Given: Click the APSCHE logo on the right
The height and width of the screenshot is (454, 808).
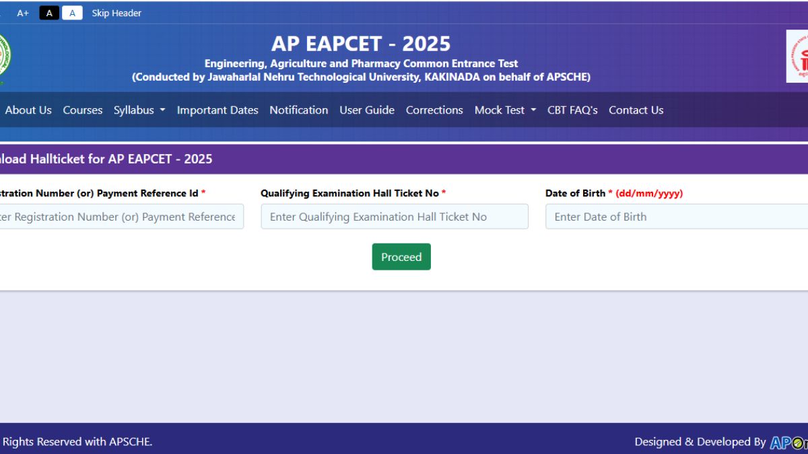Looking at the screenshot, I should pos(797,56).
